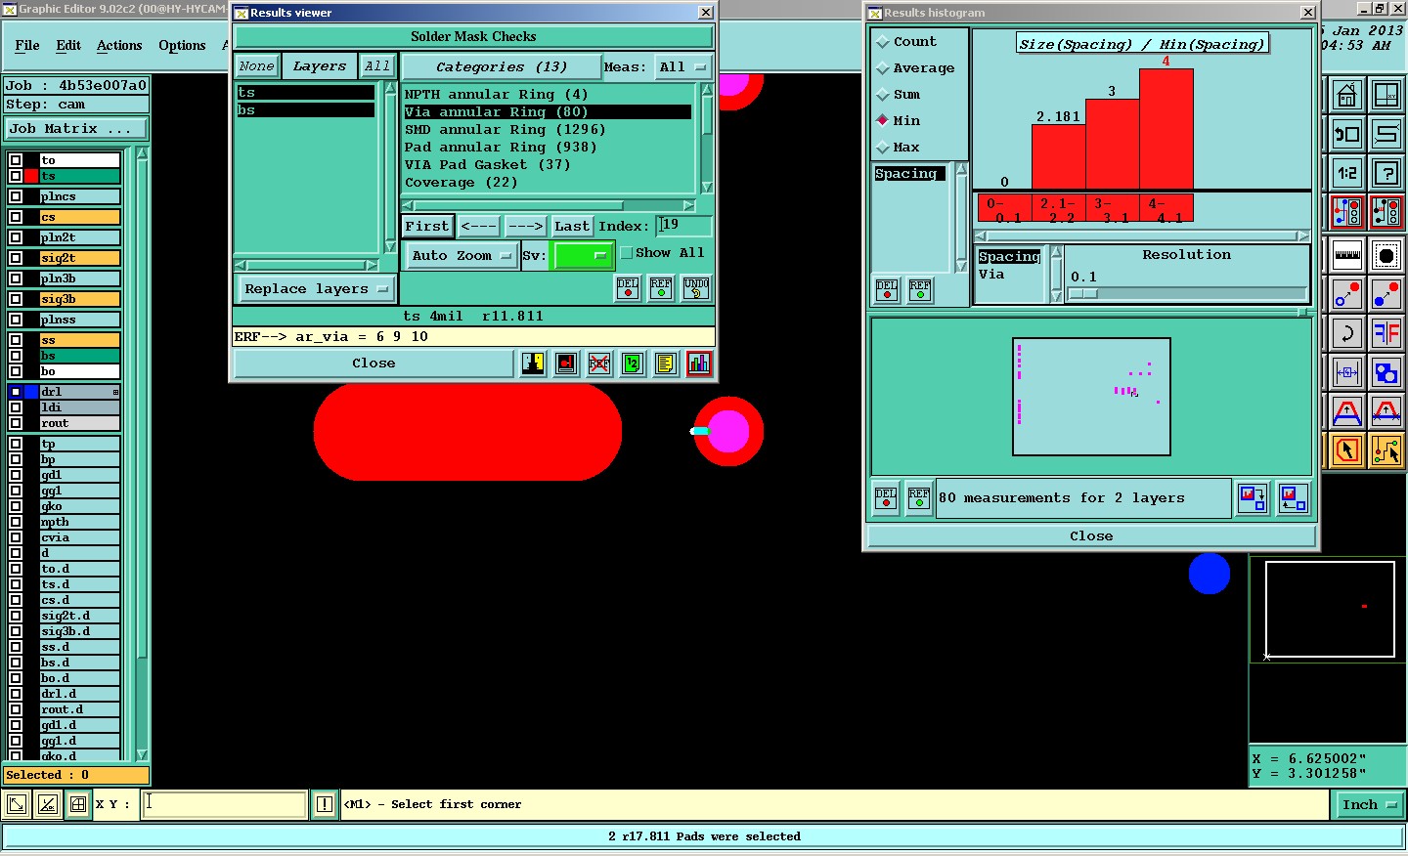Image resolution: width=1408 pixels, height=856 pixels.
Task: Click the next result arrow button
Action: tap(525, 227)
